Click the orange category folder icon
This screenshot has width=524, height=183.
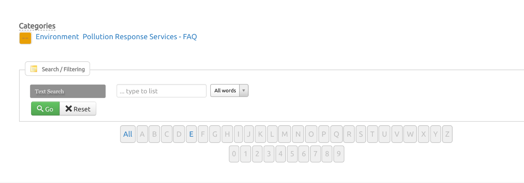click(x=25, y=38)
